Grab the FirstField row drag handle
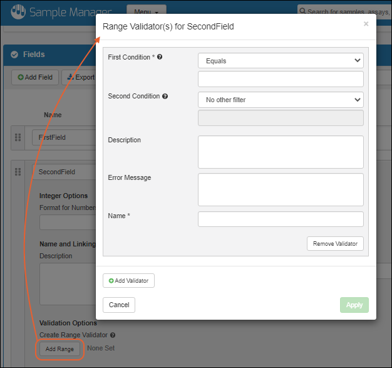The height and width of the screenshot is (368, 392). coord(18,137)
